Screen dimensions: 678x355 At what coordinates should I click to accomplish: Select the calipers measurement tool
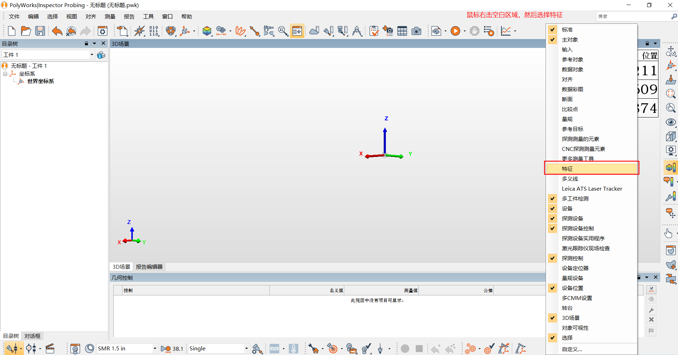click(357, 31)
